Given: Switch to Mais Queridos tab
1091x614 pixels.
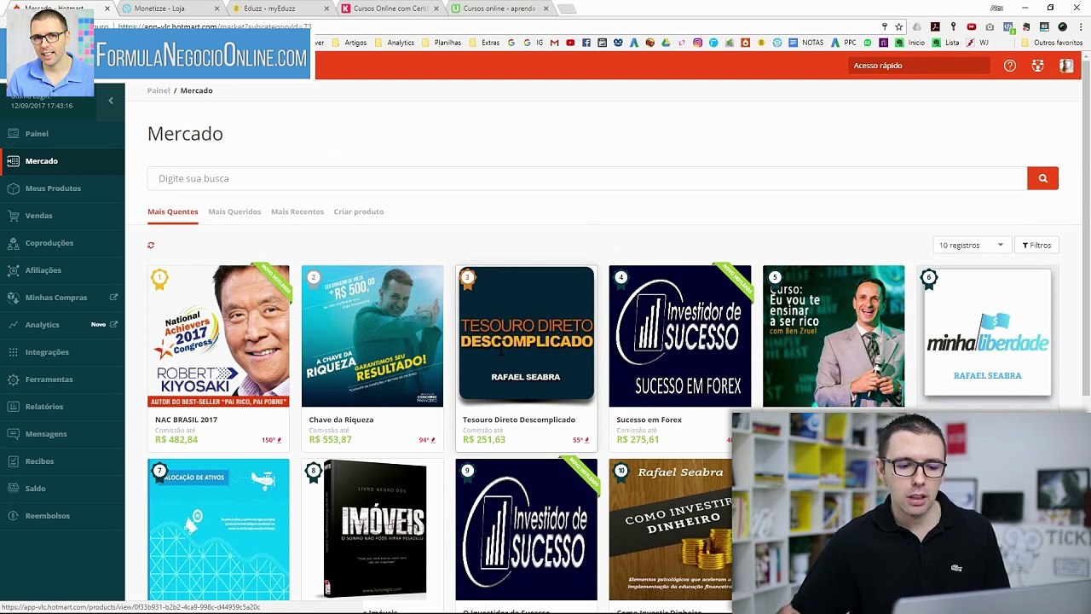Looking at the screenshot, I should [x=234, y=211].
